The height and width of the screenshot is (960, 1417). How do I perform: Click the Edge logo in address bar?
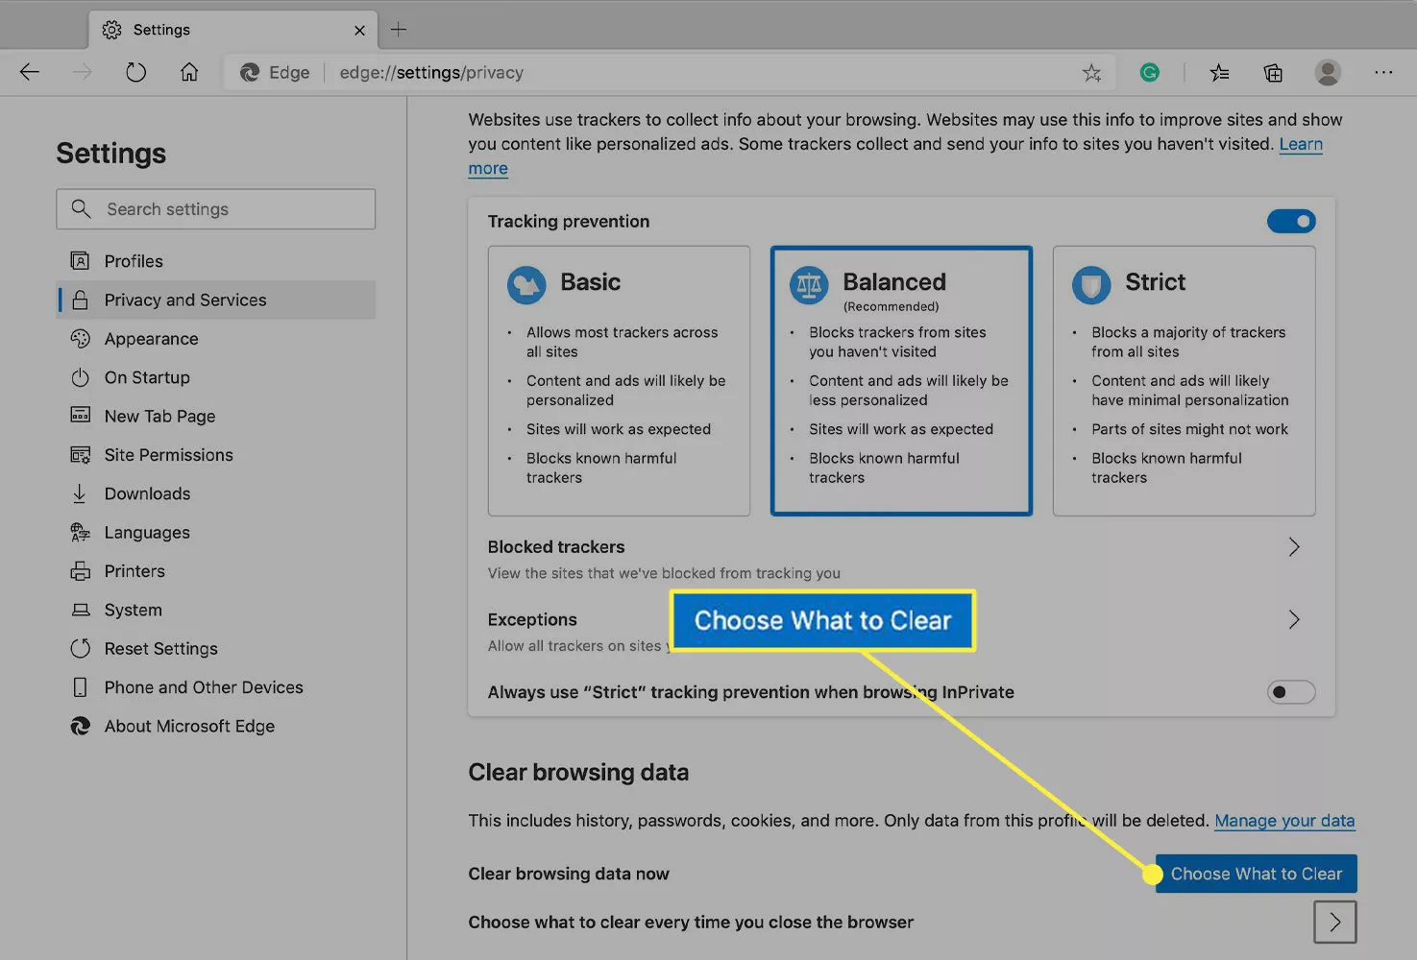(250, 73)
